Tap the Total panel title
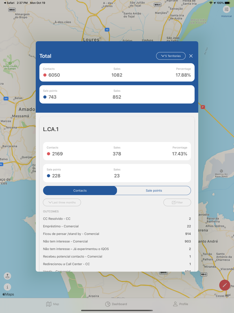 point(45,56)
